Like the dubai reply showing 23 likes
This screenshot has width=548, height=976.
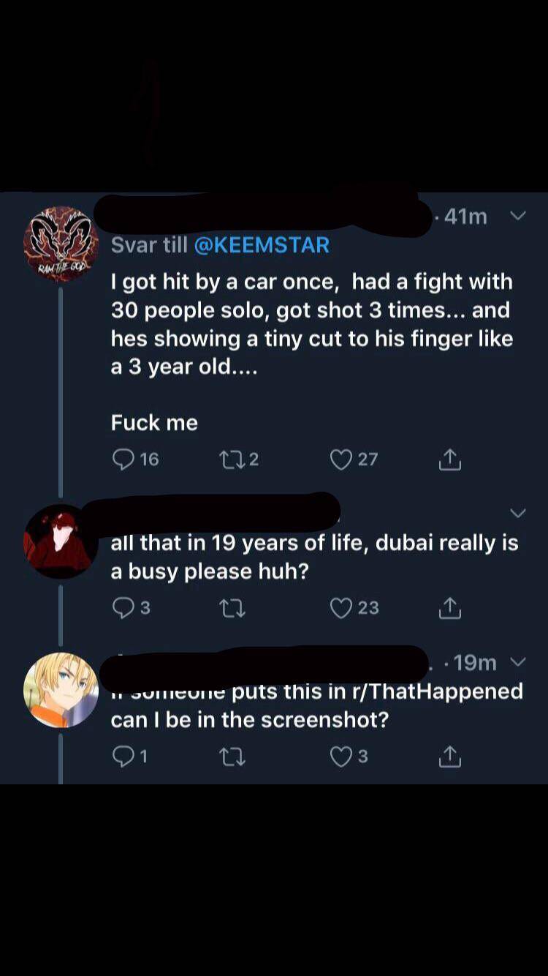pos(340,607)
